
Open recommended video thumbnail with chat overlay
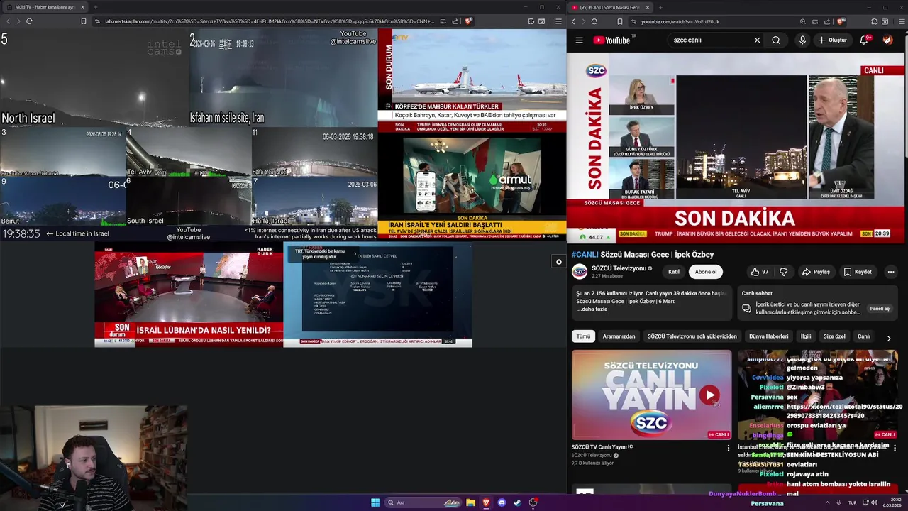click(x=818, y=395)
